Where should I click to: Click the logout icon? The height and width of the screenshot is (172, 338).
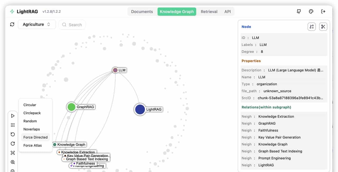coord(323,11)
